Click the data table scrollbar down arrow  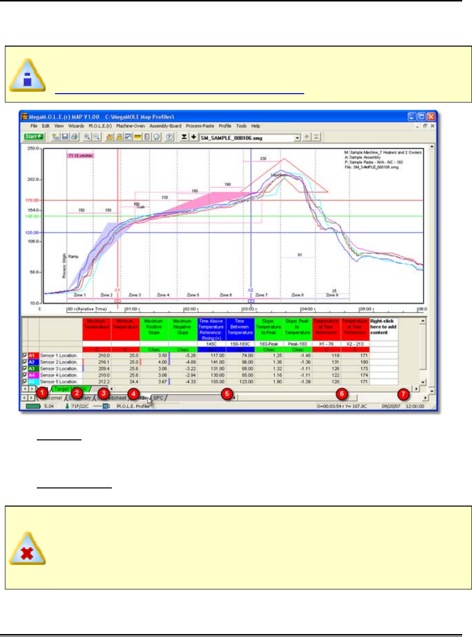pyautogui.click(x=423, y=382)
